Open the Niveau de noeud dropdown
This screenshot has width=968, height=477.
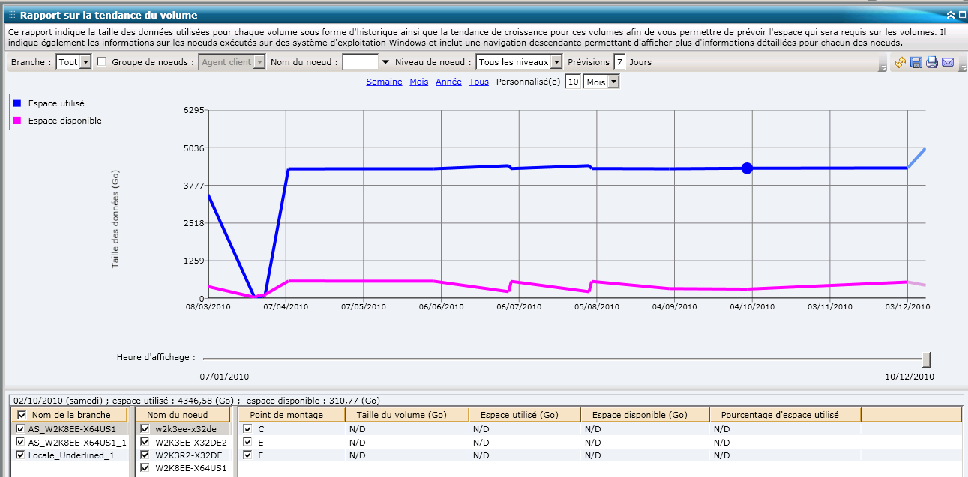click(519, 62)
